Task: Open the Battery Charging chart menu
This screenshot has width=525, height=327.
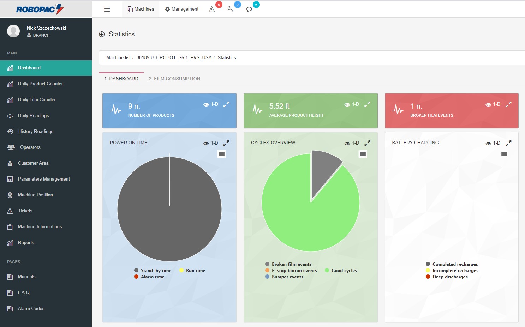Action: click(x=504, y=154)
